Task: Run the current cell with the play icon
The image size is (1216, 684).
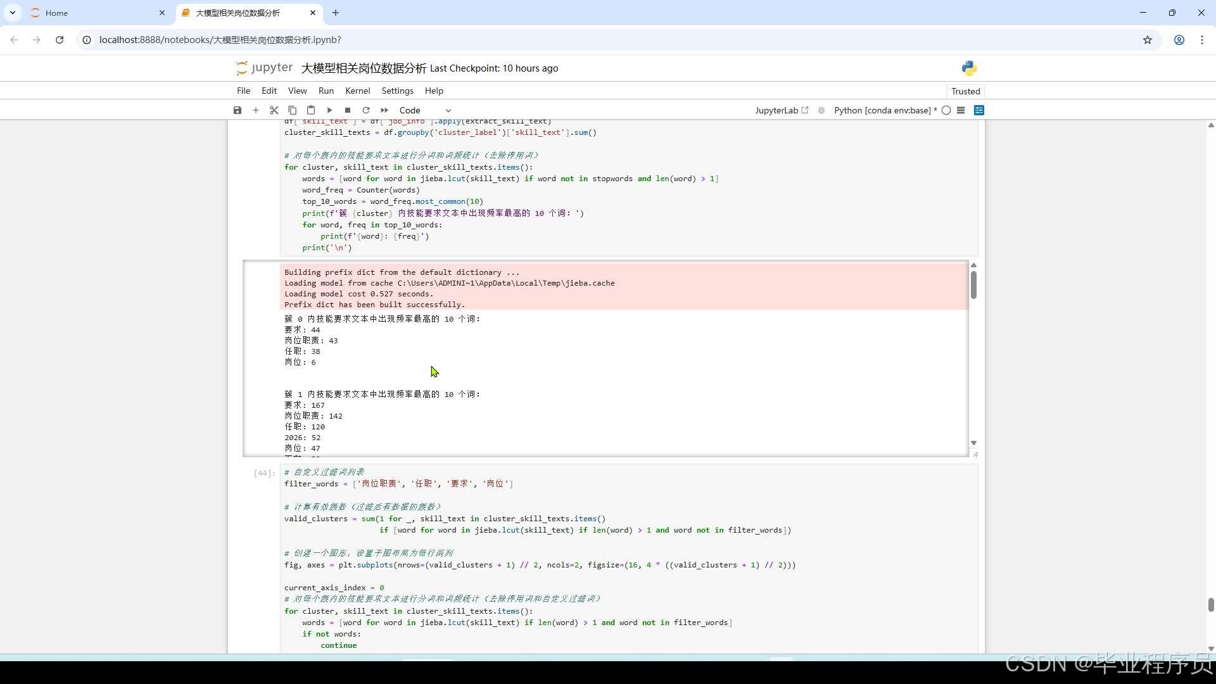Action: point(329,110)
